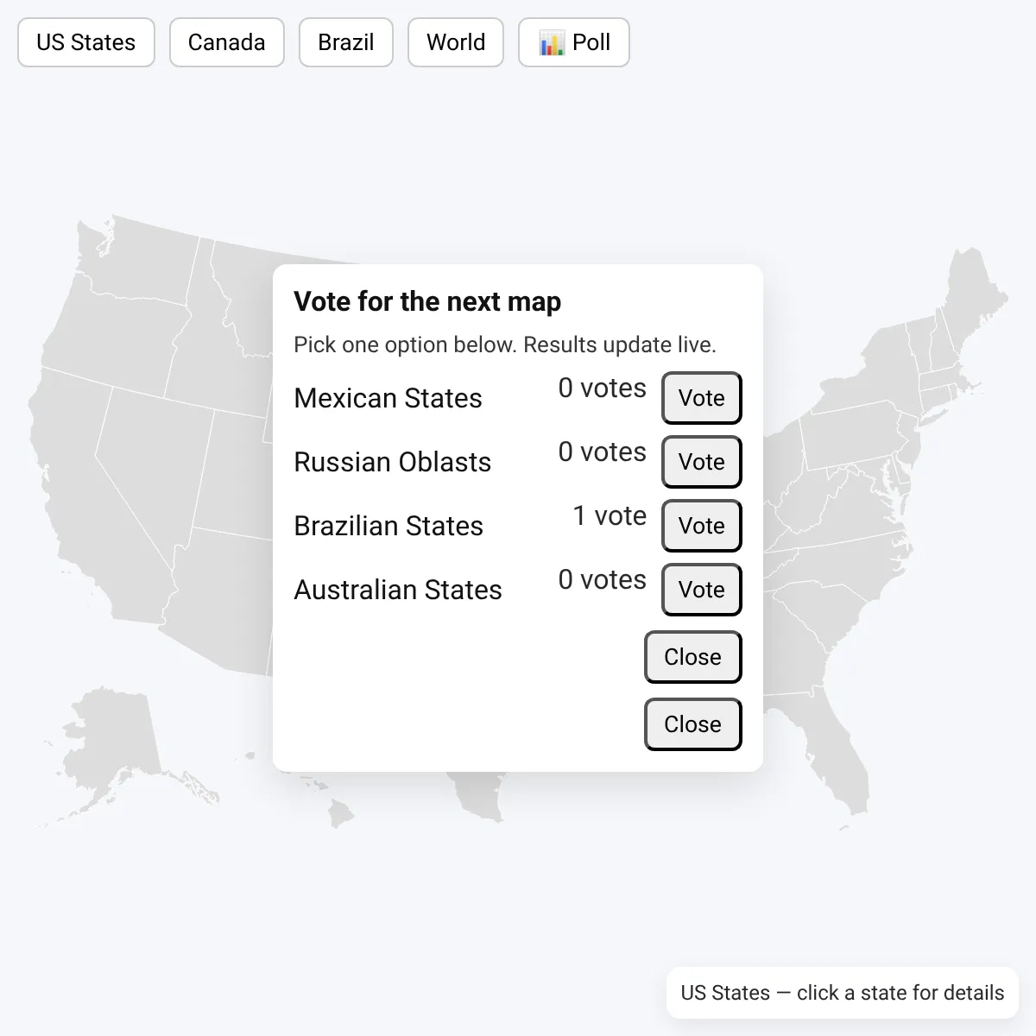This screenshot has width=1036, height=1036.
Task: Open the World map tab
Action: click(x=456, y=42)
